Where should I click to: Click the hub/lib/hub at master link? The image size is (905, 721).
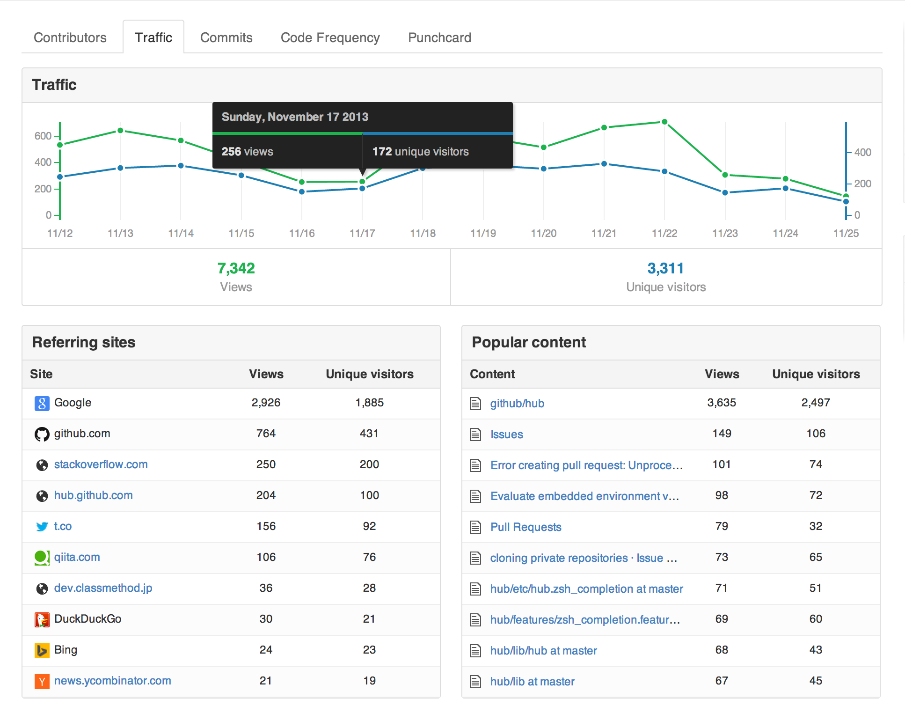pos(543,650)
